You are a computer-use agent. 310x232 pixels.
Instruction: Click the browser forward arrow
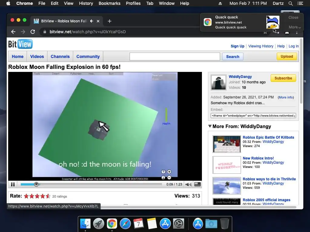point(23,32)
